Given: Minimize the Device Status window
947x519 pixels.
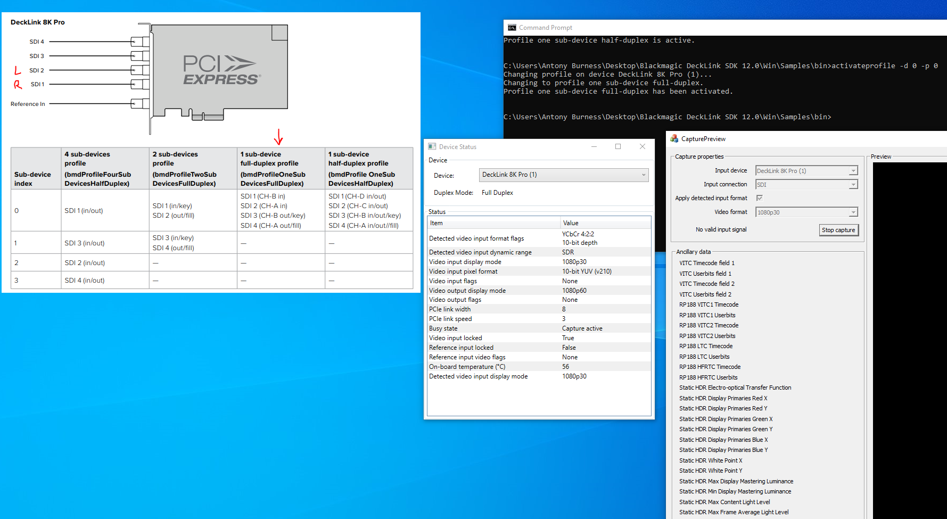Looking at the screenshot, I should coord(594,146).
